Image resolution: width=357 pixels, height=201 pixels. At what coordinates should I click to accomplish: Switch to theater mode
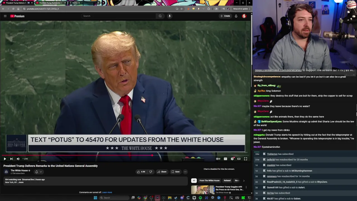239,159
